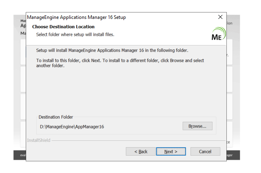Click the 'Setup will install ManageEngine' sentence

pos(112,50)
